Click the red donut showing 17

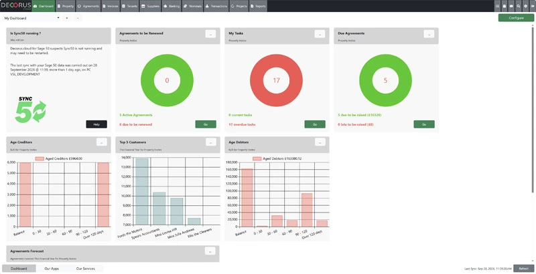[276, 80]
